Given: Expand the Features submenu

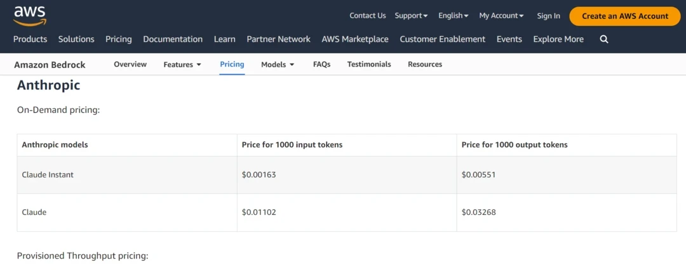Looking at the screenshot, I should 182,65.
